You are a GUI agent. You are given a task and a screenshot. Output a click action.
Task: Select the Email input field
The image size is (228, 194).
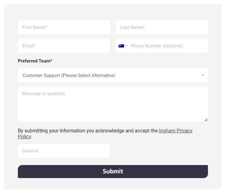click(64, 46)
